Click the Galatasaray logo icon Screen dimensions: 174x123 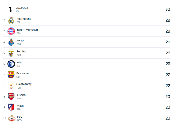(11, 86)
